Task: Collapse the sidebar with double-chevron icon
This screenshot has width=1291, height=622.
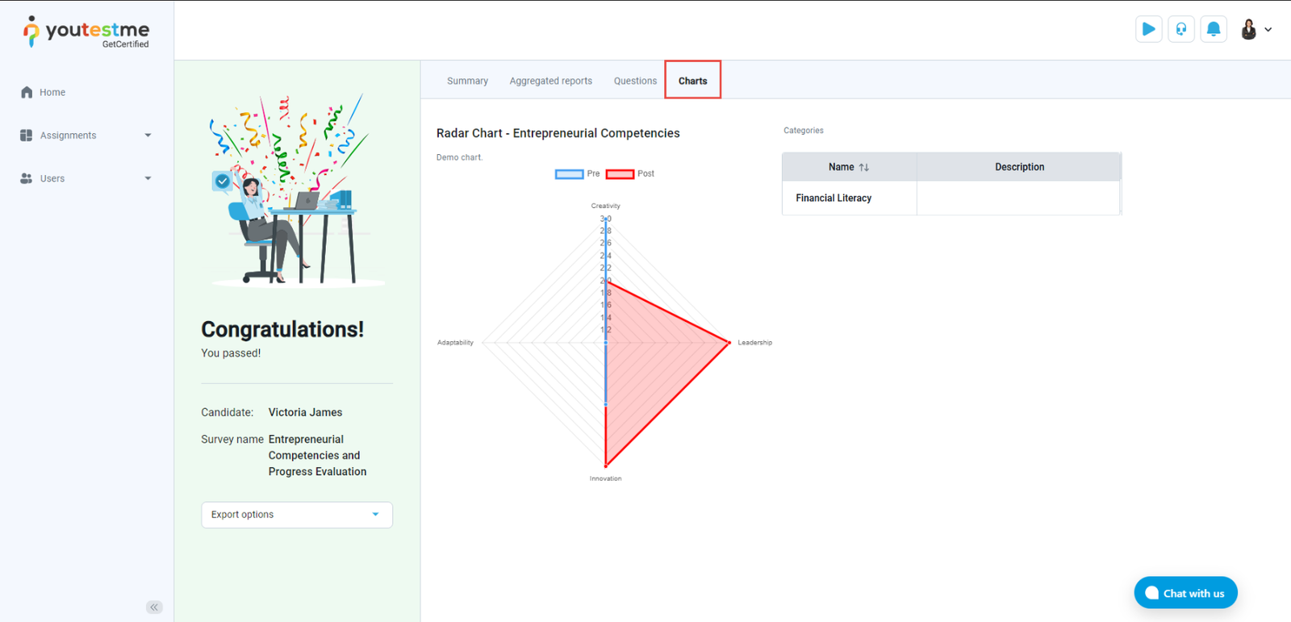Action: [x=154, y=607]
